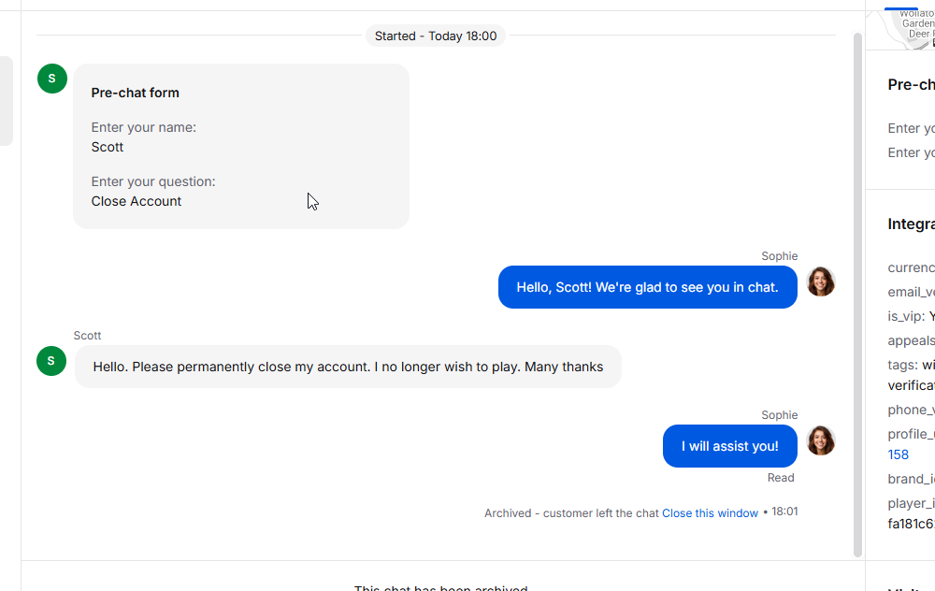This screenshot has width=935, height=591.
Task: Click the chat history vertical scrollbar
Action: [x=857, y=295]
